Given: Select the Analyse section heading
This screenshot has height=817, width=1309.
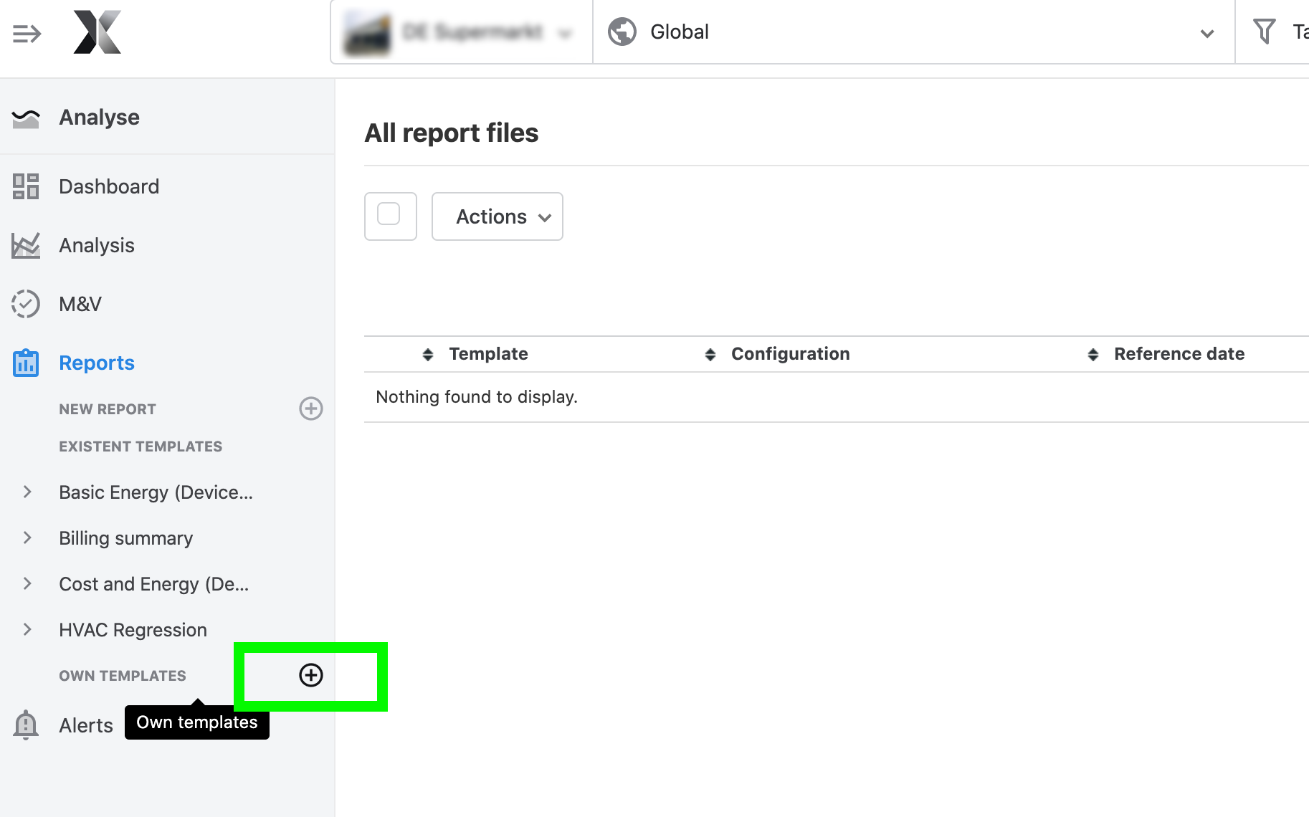Looking at the screenshot, I should (x=99, y=118).
